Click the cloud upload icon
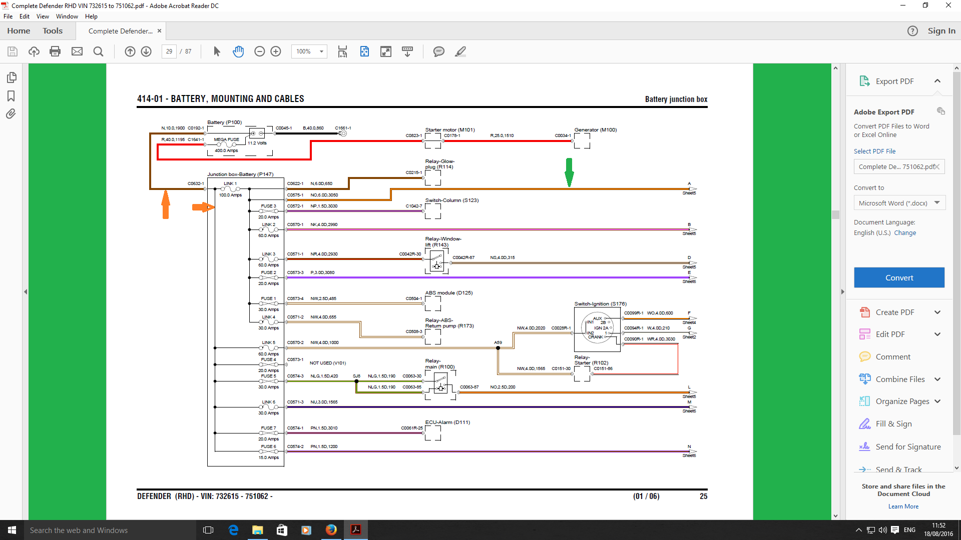The image size is (961, 540). [x=34, y=51]
